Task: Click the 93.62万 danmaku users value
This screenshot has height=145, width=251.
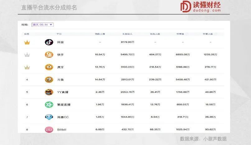Action: click(x=210, y=129)
